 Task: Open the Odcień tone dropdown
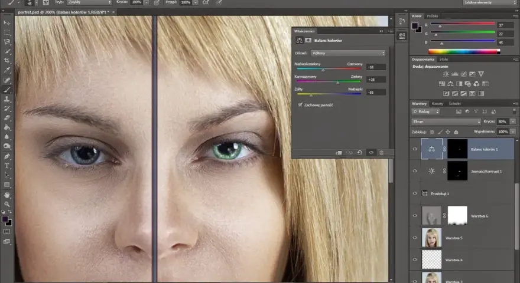[x=348, y=53]
